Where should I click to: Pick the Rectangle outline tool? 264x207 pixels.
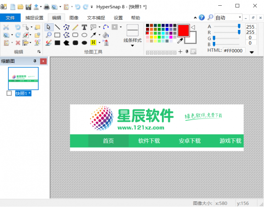coord(57,35)
